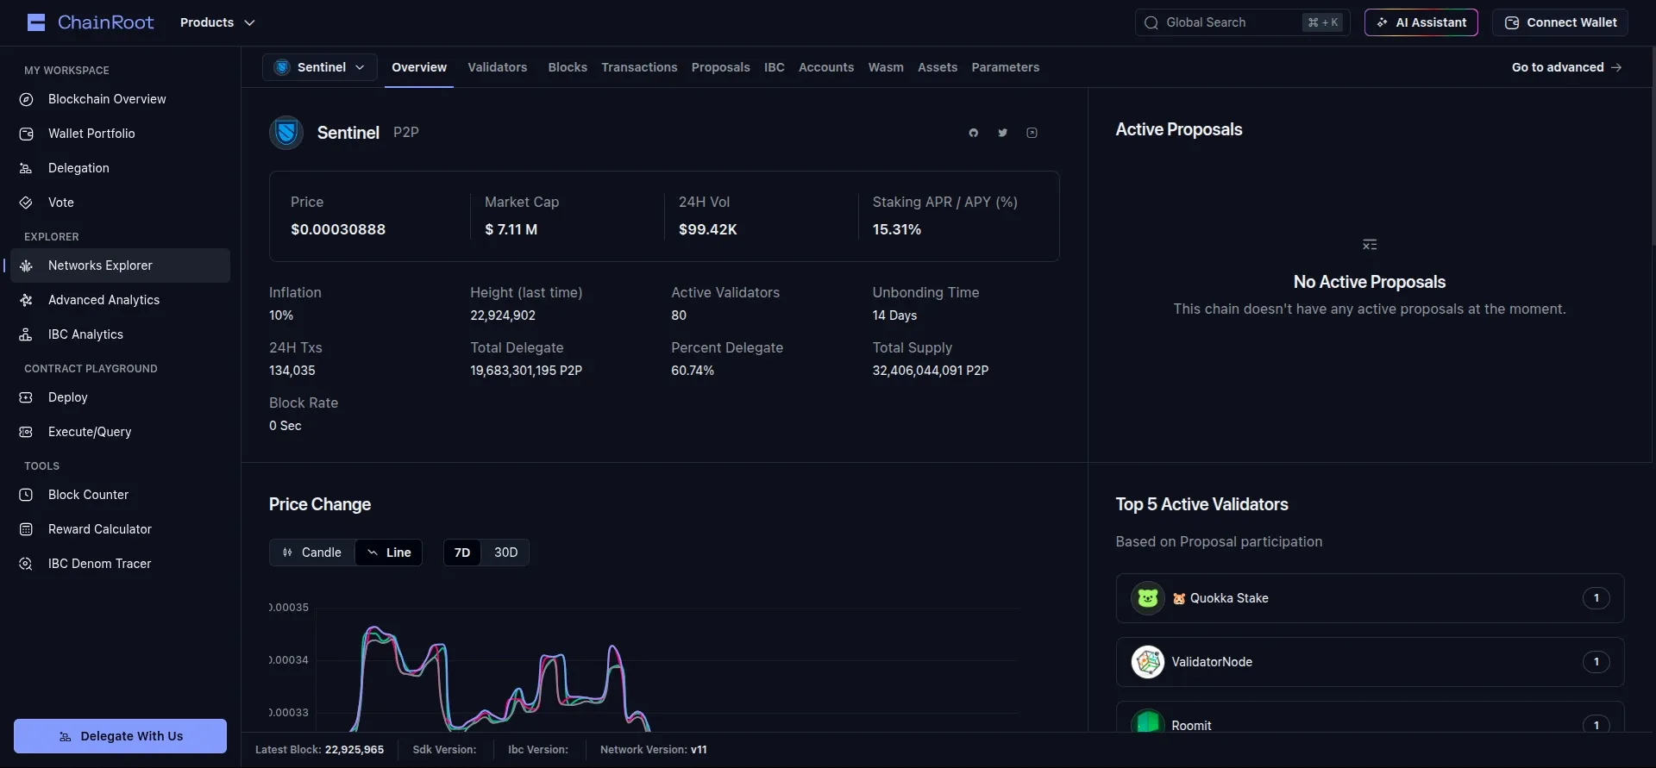This screenshot has height=768, width=1656.
Task: Click the Vote sidebar icon
Action: pyautogui.click(x=26, y=203)
